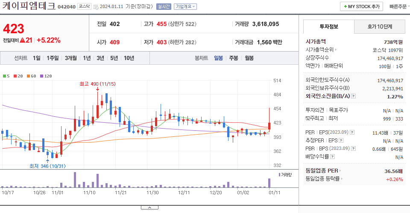Click the 36.56배 industry PER value
Image resolution: width=410 pixels, height=213 pixels.
tap(393, 171)
